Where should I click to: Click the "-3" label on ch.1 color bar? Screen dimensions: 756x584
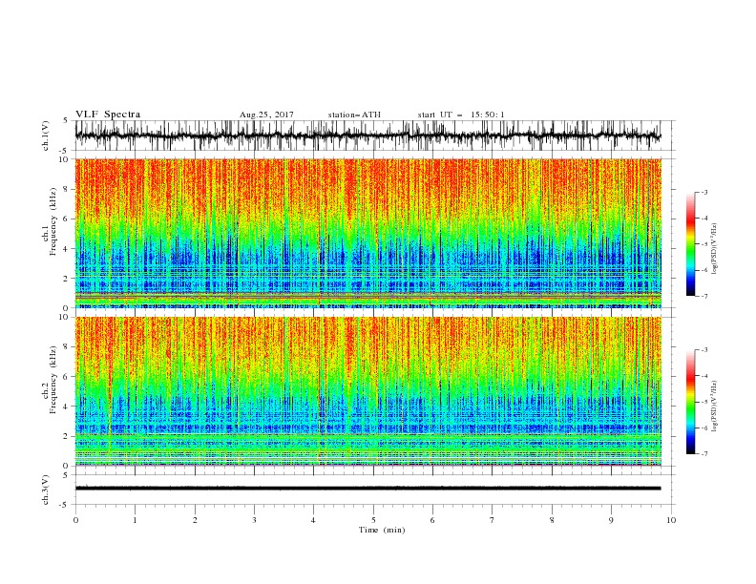[x=704, y=192]
